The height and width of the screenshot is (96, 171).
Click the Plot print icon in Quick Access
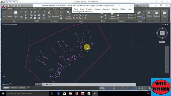(x=20, y=6)
